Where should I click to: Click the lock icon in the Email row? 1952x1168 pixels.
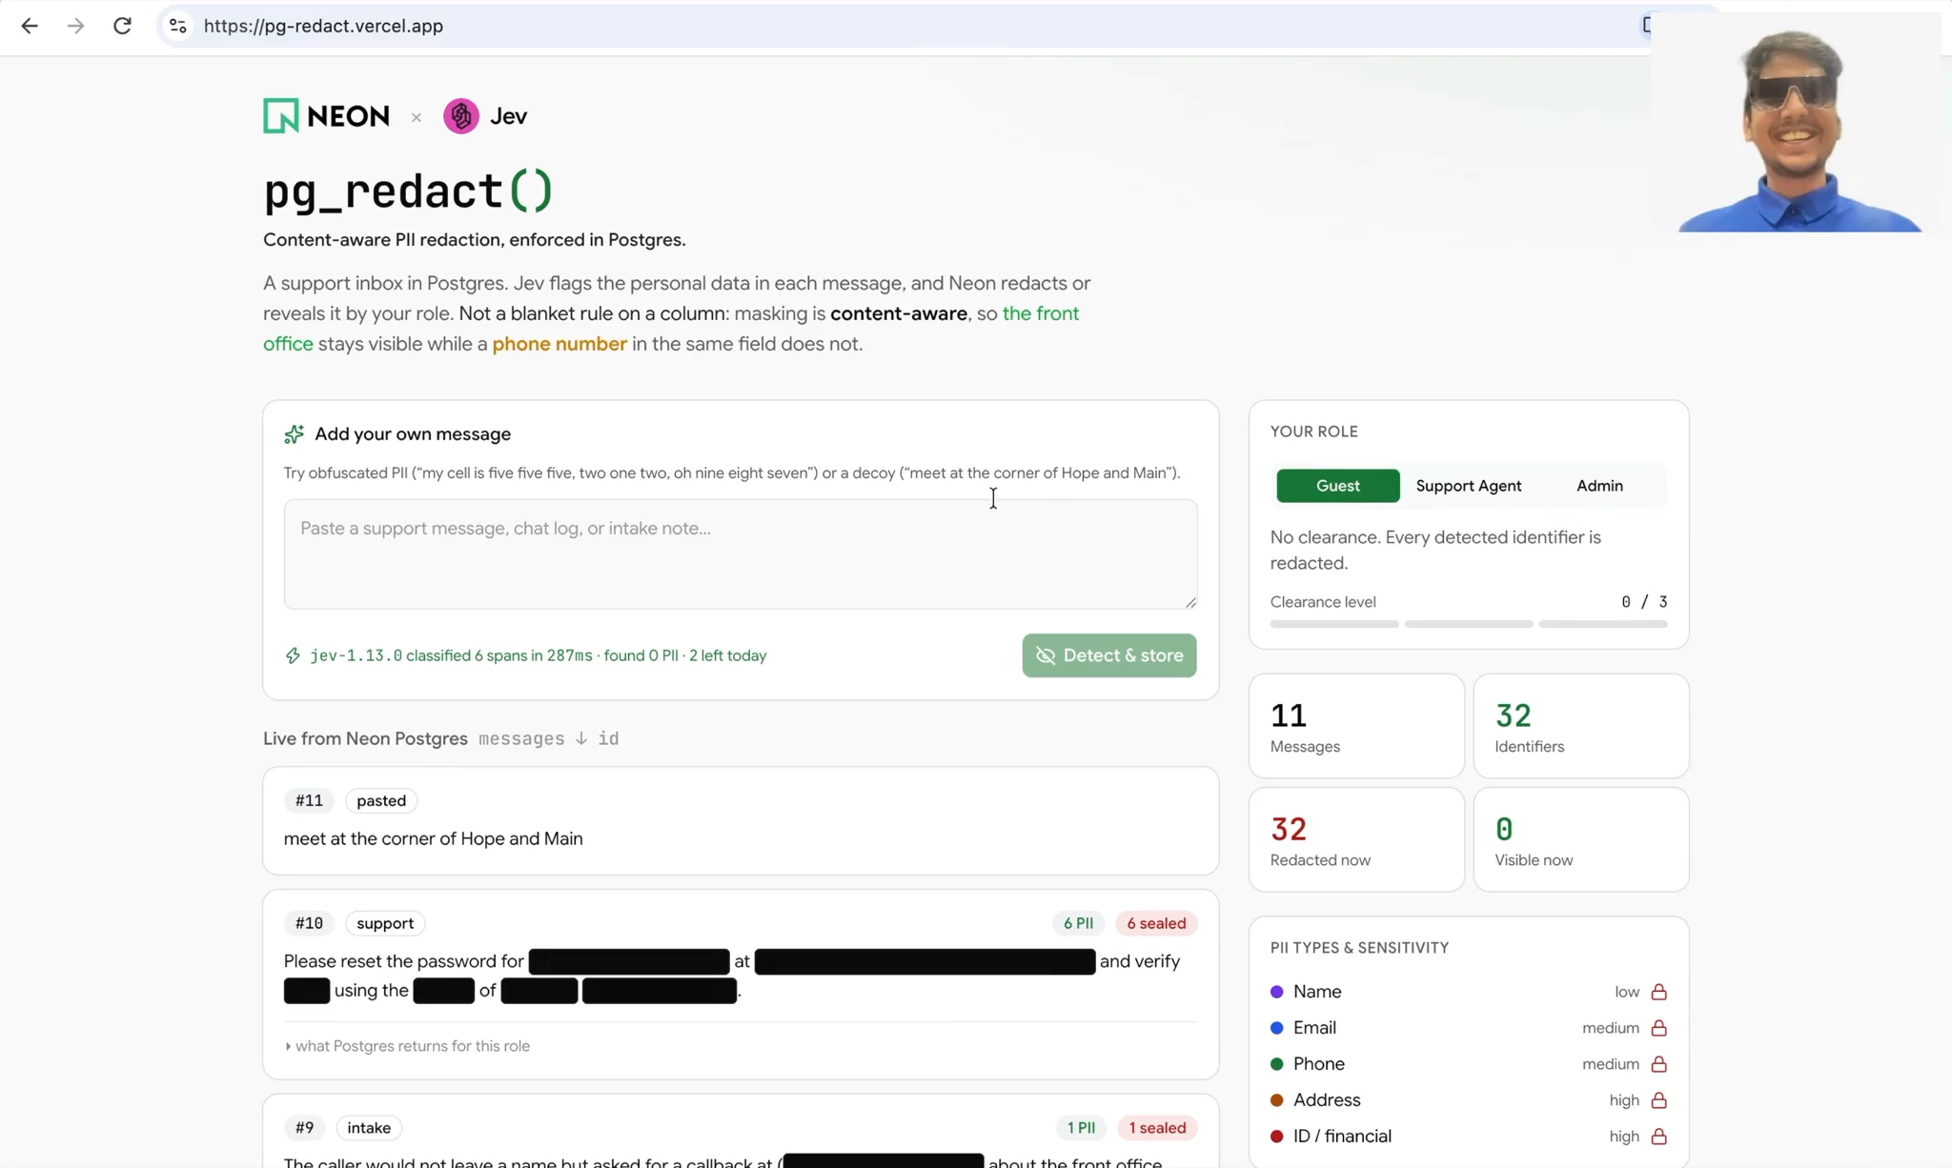1658,1028
